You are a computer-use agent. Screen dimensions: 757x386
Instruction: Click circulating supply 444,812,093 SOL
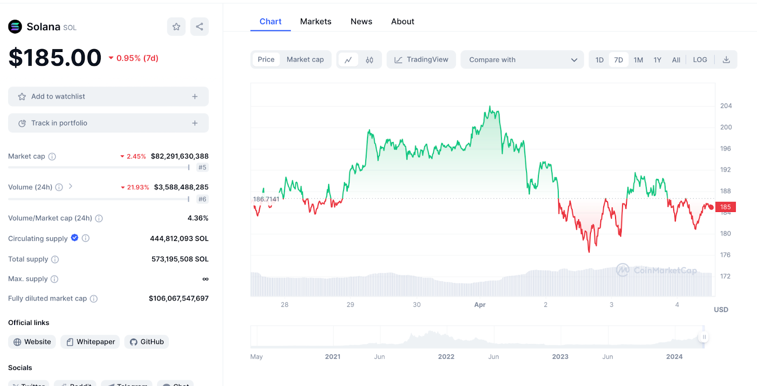point(179,238)
